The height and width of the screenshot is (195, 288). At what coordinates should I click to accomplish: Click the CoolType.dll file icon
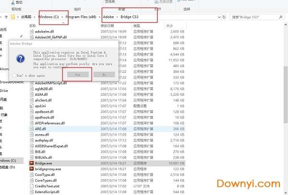click(x=32, y=175)
